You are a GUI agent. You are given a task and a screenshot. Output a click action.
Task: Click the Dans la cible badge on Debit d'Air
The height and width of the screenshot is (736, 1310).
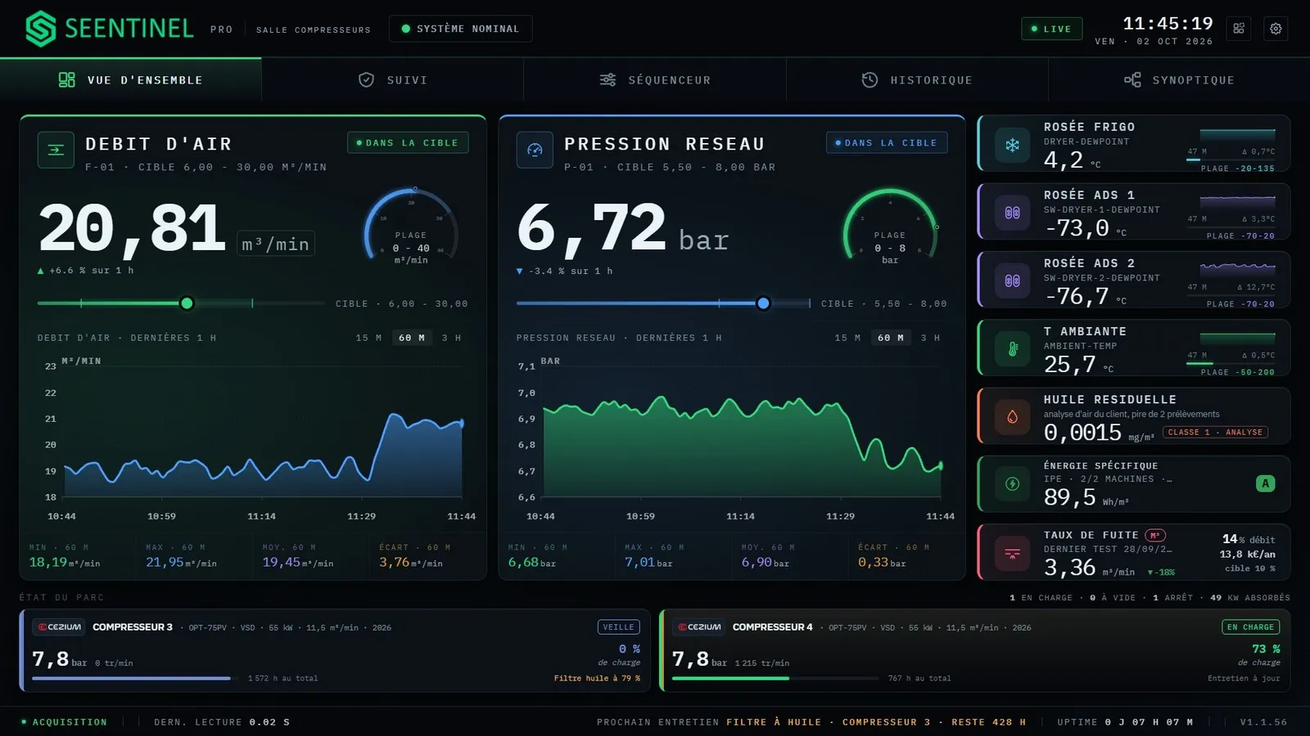(x=408, y=142)
